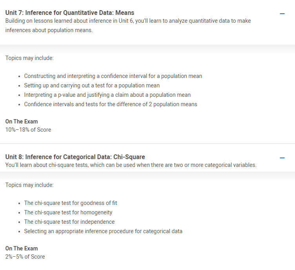
Task: Click the Unit 8: Inference for Categorical Data heading
Action: click(x=75, y=157)
